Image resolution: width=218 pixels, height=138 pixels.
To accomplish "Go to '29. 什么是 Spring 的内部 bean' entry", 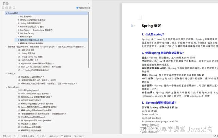I will (x=31, y=117).
